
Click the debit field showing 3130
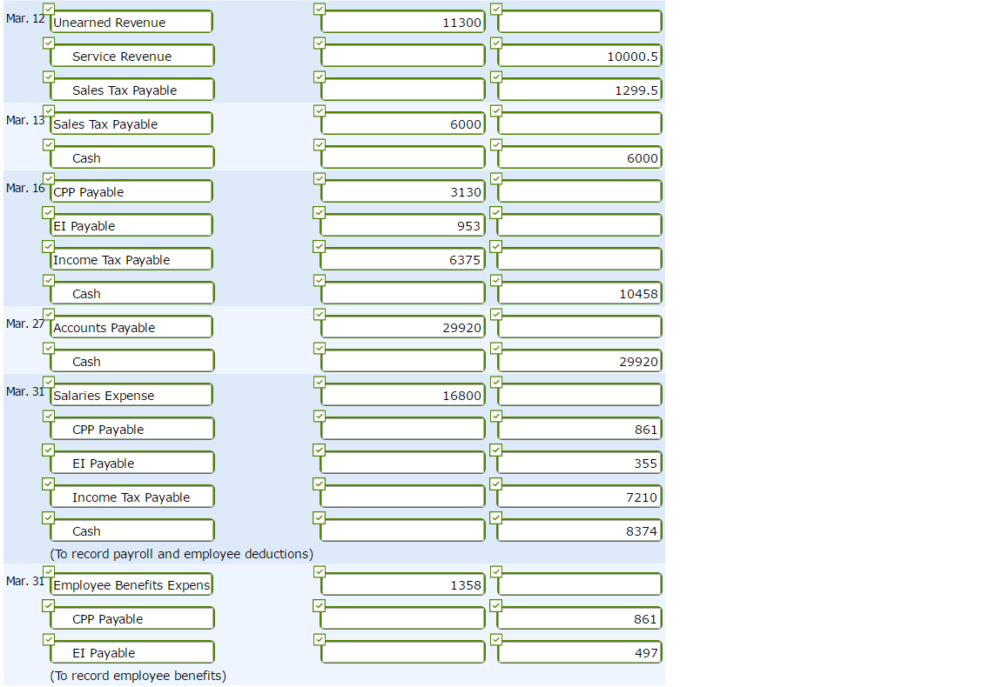click(402, 192)
